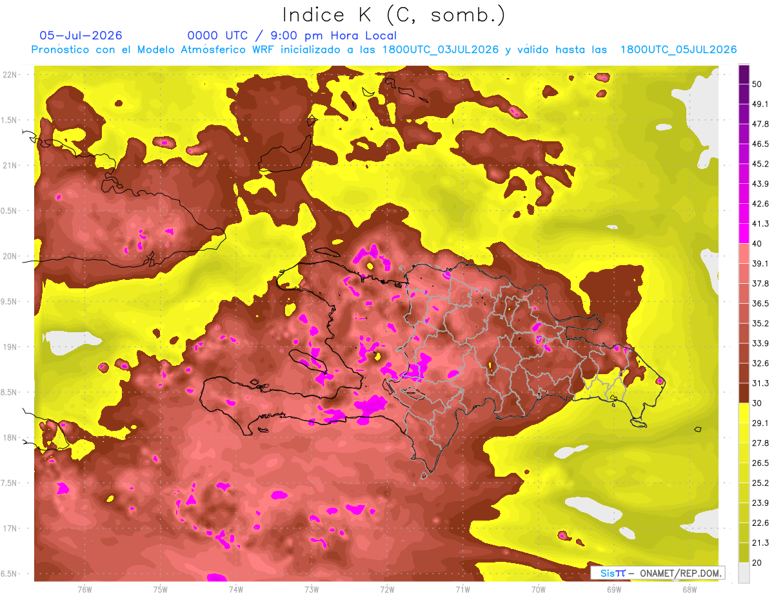Screen dimensions: 774x598
Task: Select the color bar segment between 25.2 and 23.9
Action: click(744, 493)
